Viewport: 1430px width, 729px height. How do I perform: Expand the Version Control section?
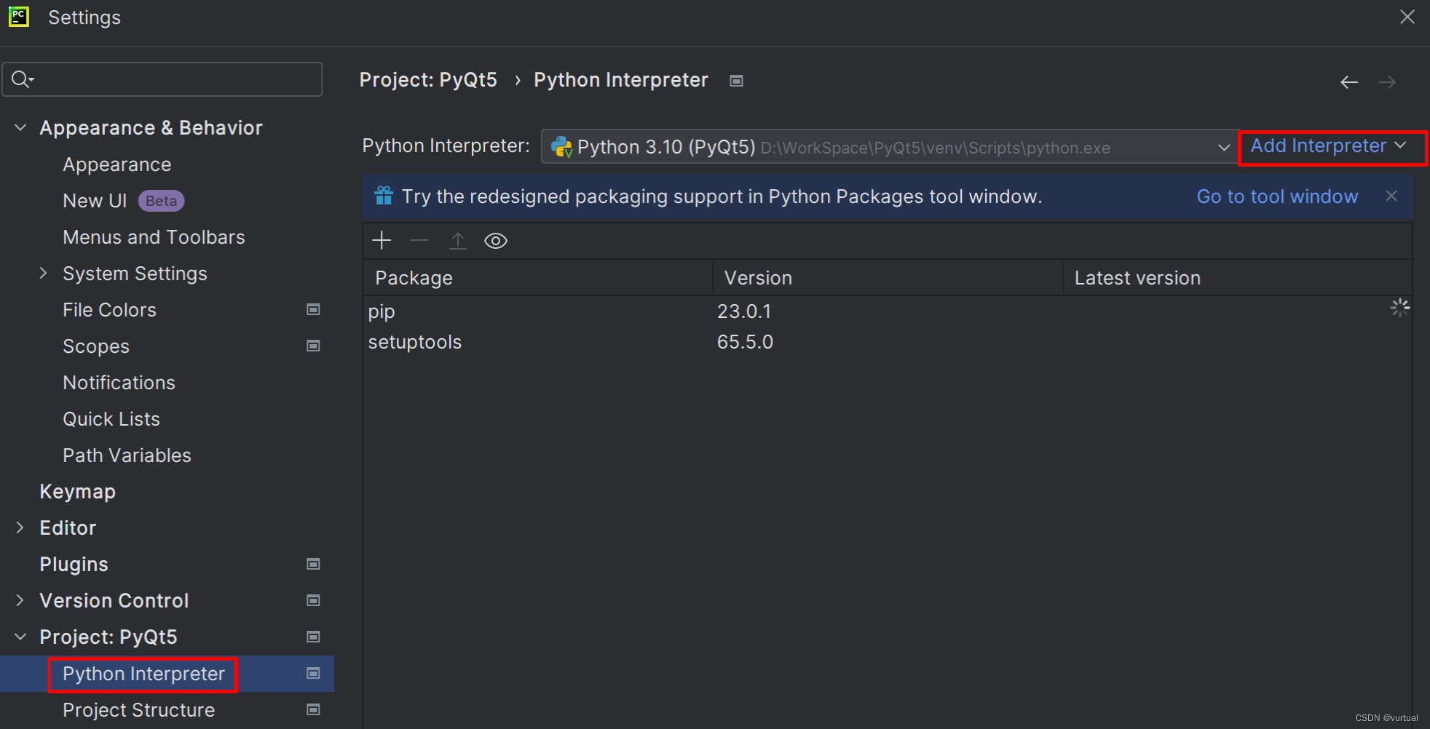[20, 601]
